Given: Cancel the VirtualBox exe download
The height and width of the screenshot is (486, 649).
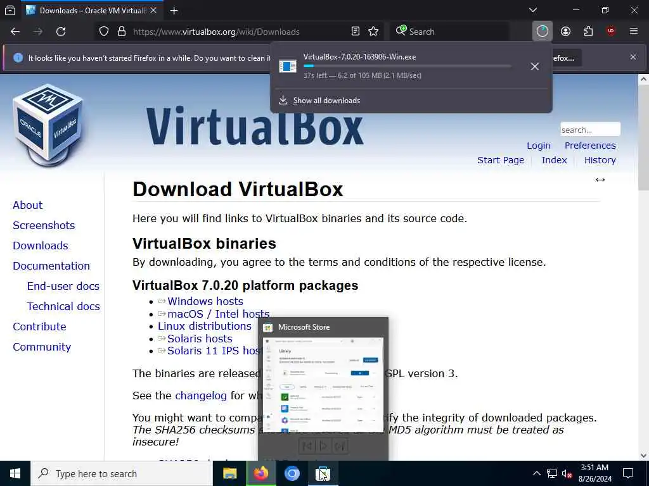Looking at the screenshot, I should click(535, 66).
